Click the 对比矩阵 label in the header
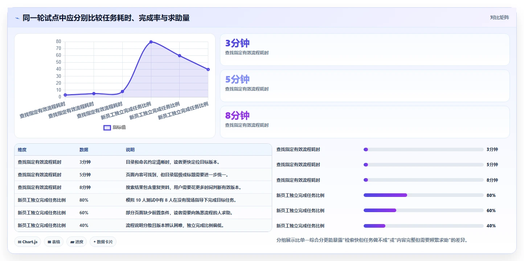524x261 pixels. pyautogui.click(x=499, y=17)
